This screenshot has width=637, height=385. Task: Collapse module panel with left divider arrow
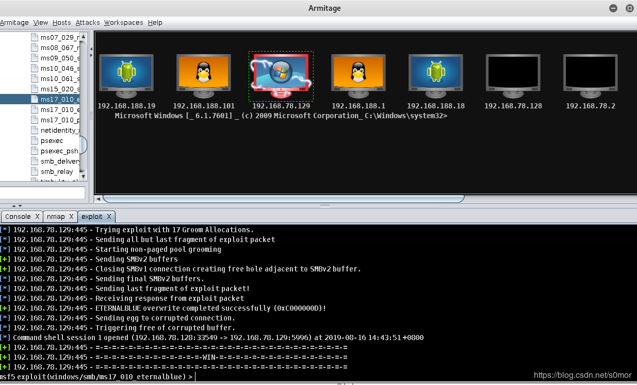[x=91, y=49]
